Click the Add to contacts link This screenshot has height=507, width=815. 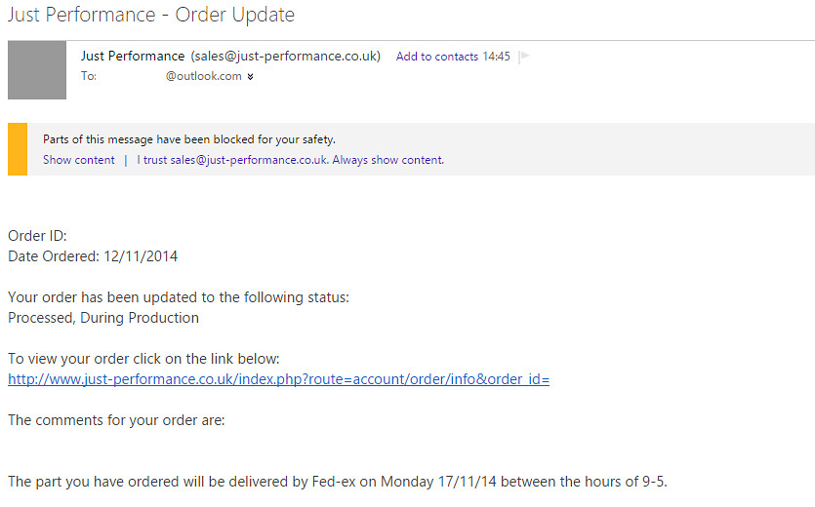click(436, 57)
